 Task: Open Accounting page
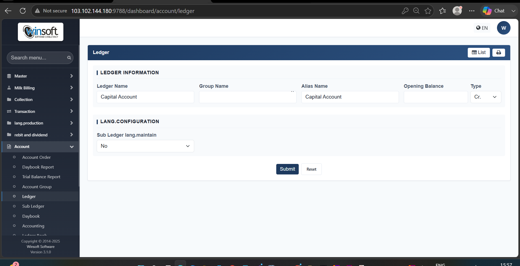tap(33, 226)
